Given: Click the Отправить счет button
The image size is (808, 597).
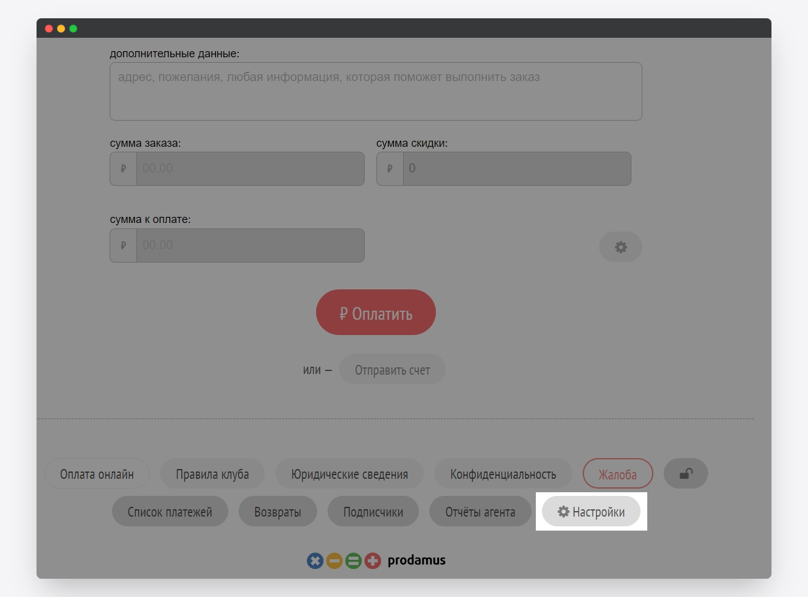Looking at the screenshot, I should [392, 370].
